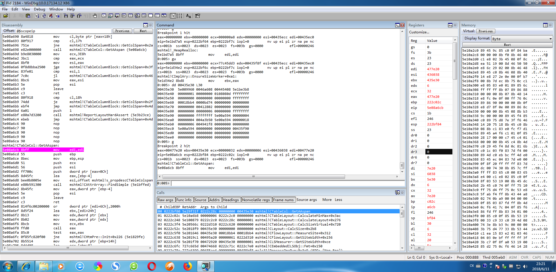Open the Watch window via toolbar icon
Image resolution: width=556 pixels, height=272 pixels.
[x=111, y=16]
